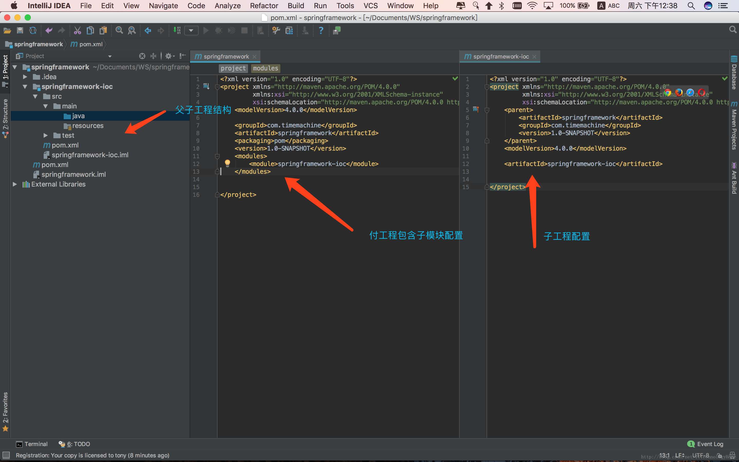
Task: Close the springframework editor tab
Action: coord(254,57)
